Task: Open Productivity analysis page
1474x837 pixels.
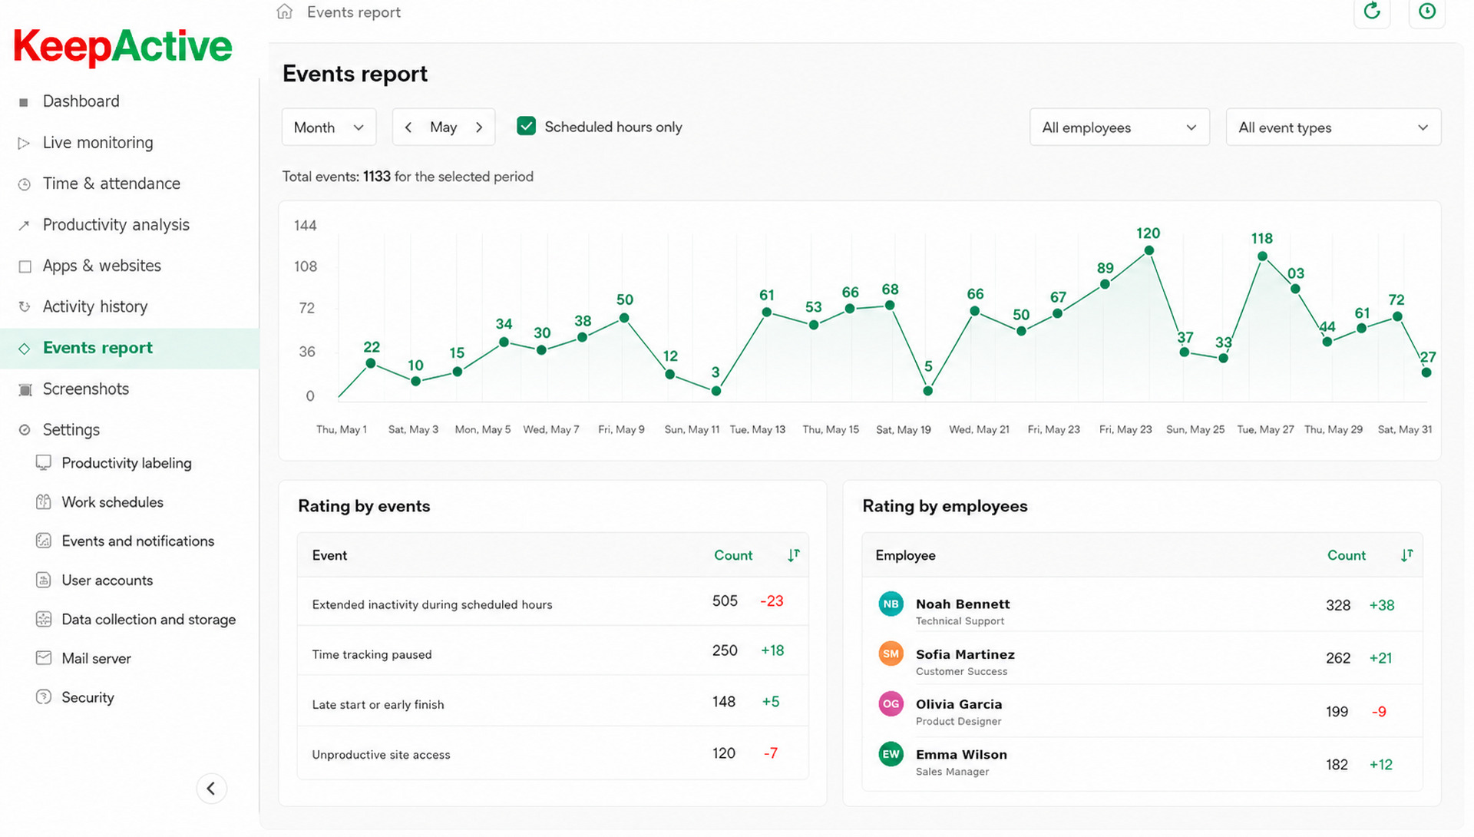Action: [116, 225]
